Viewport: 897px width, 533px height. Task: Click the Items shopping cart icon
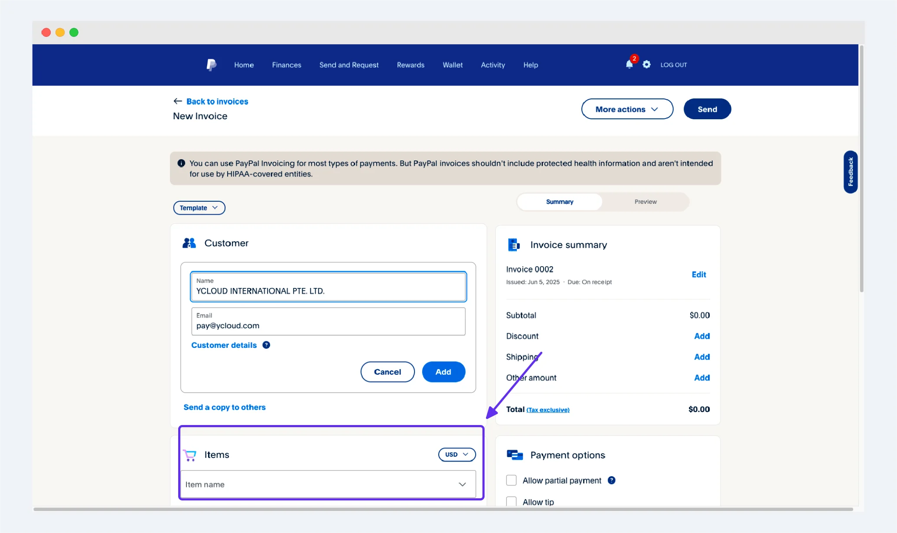[189, 455]
